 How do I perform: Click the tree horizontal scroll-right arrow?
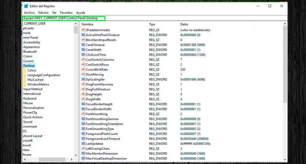(71, 159)
